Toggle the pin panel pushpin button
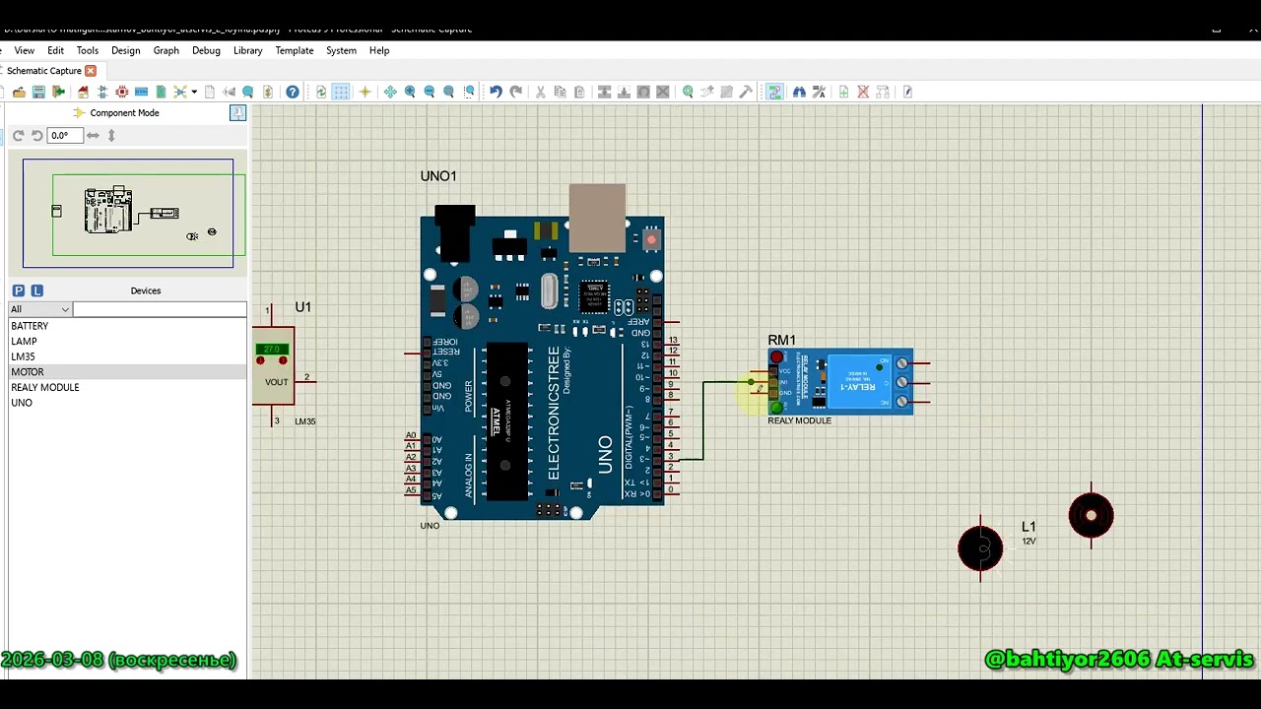Image resolution: width=1261 pixels, height=709 pixels. click(237, 112)
